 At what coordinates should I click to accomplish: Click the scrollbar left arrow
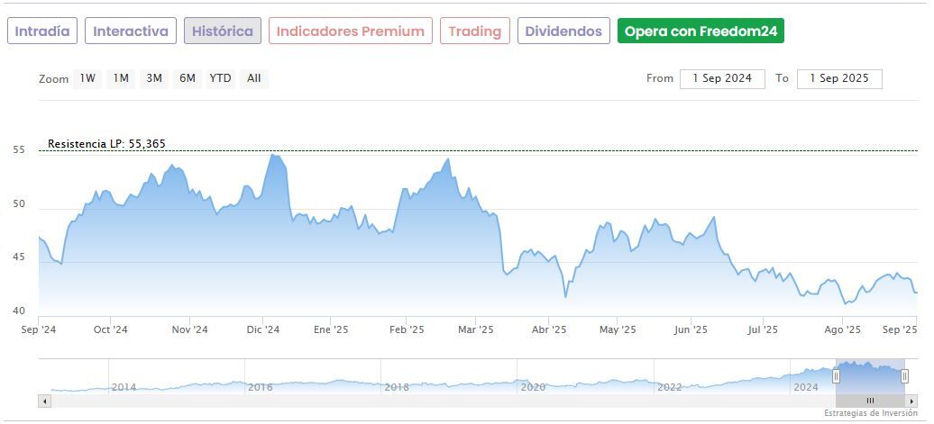[45, 401]
